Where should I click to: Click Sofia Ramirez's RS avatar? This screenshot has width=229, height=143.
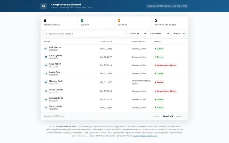pyautogui.click(x=46, y=99)
